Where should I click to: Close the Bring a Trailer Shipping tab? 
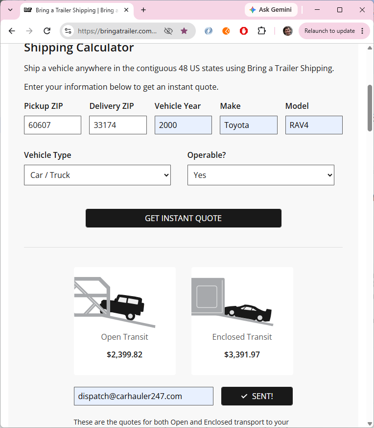click(126, 10)
